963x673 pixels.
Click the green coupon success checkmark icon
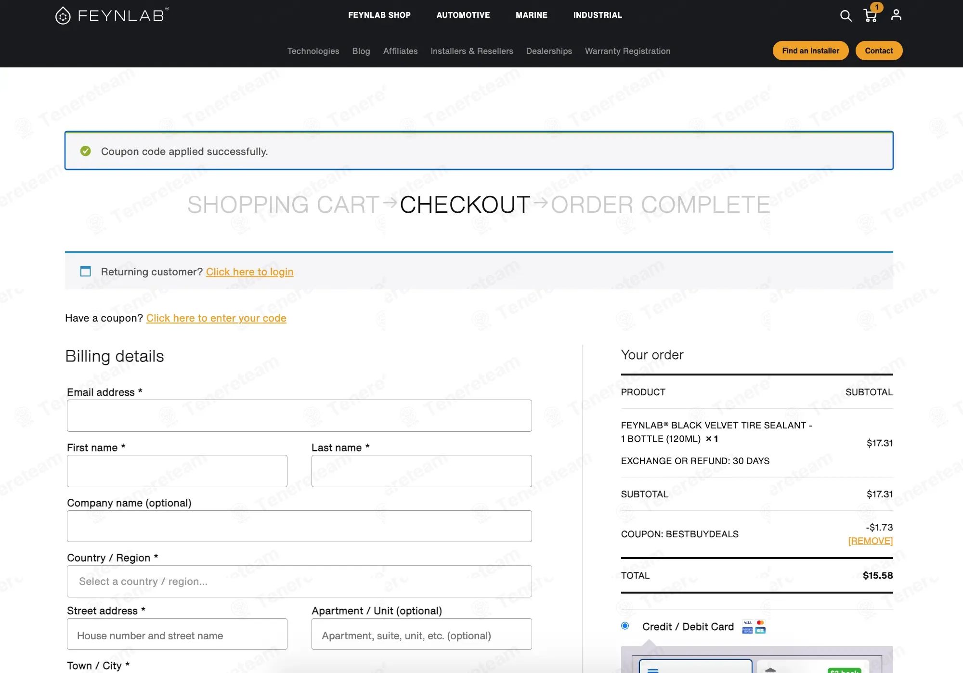coord(86,151)
